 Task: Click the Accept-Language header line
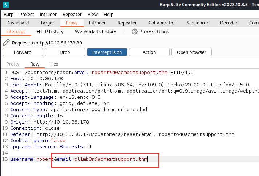point(55,97)
